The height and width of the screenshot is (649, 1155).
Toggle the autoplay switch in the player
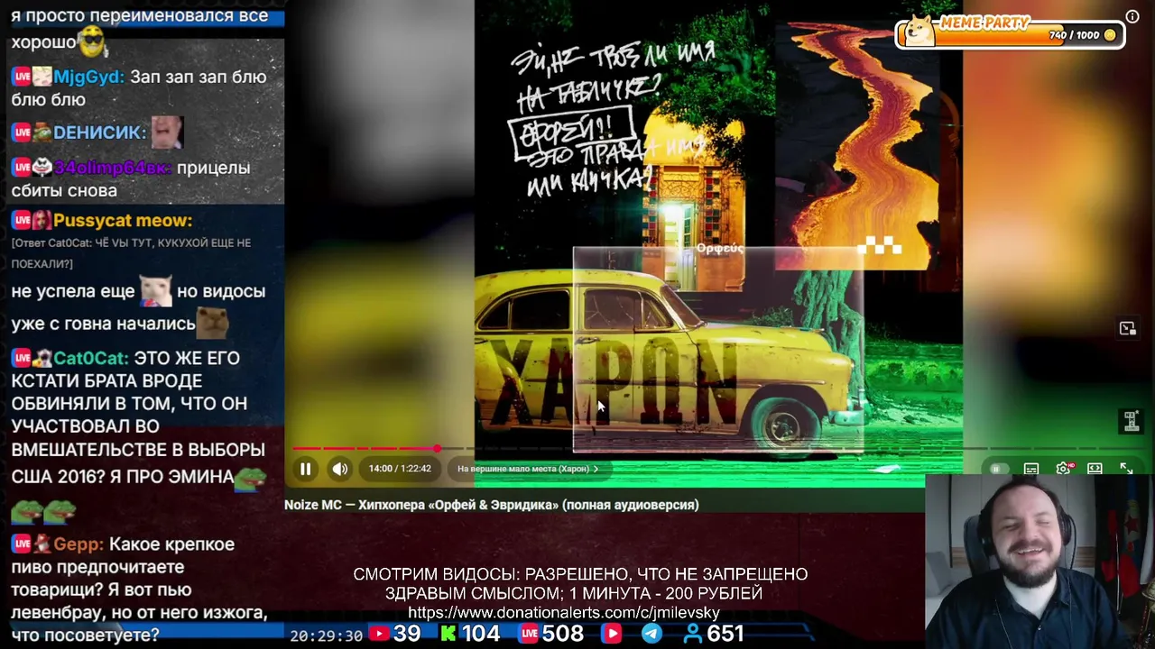tap(999, 469)
